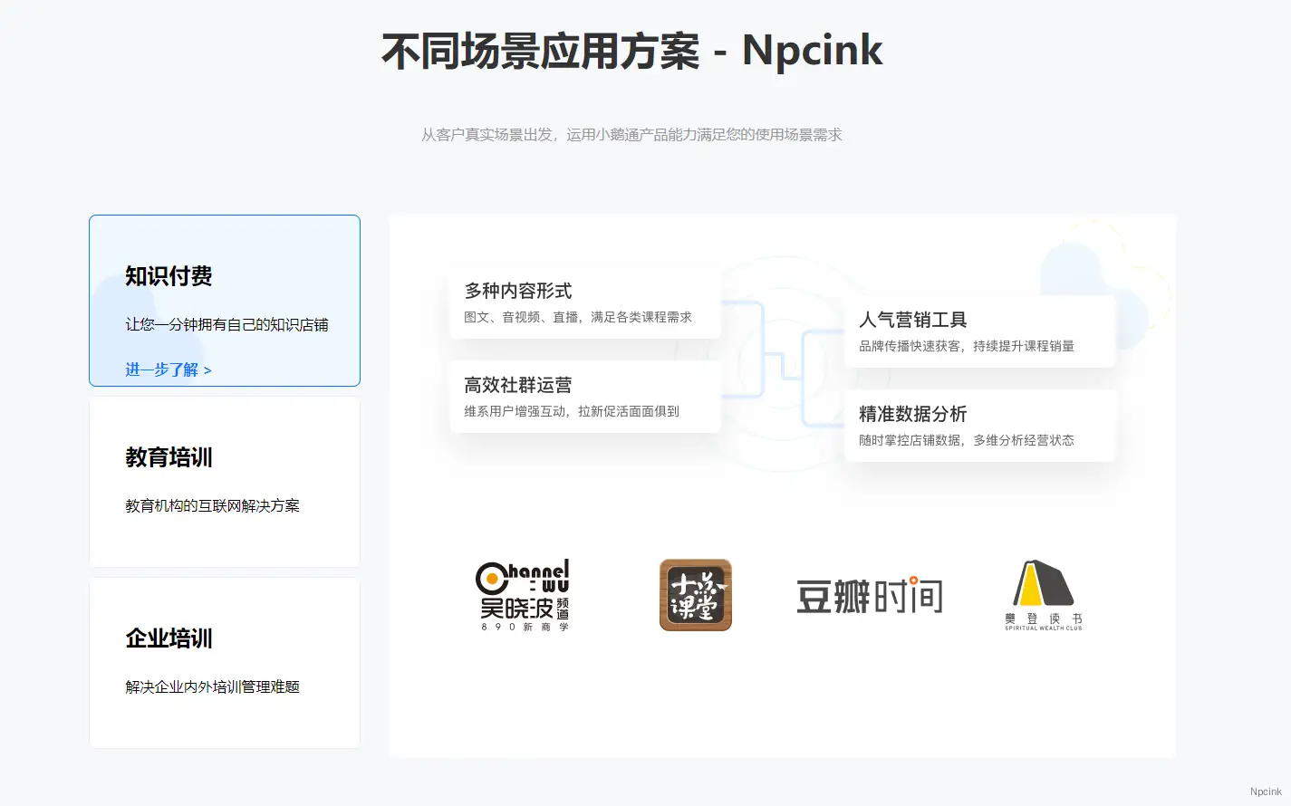Open the 精准数据分析 feature card title
1291x806 pixels.
(913, 414)
